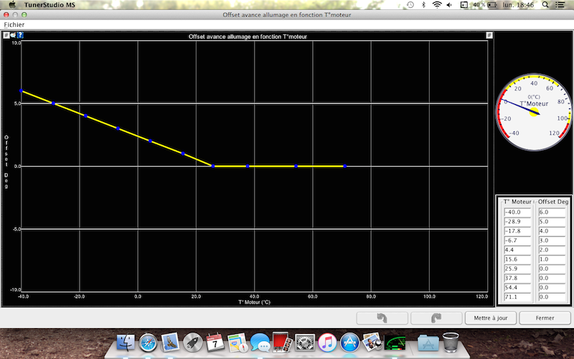Image resolution: width=574 pixels, height=359 pixels.
Task: Open the Apple menu
Action: 12,5
